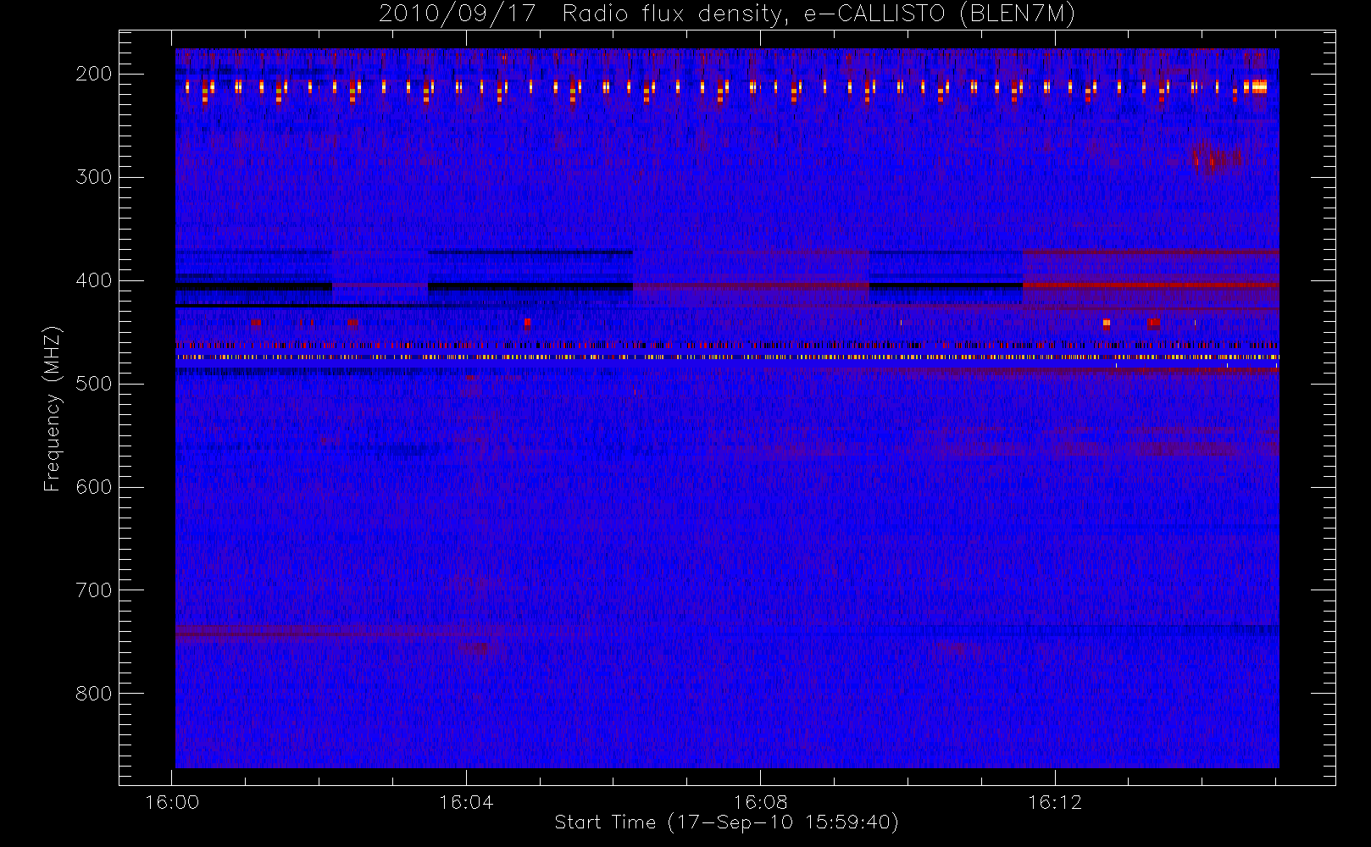Click the 16:00 time tick label
Image resolution: width=1371 pixels, height=847 pixels.
pyautogui.click(x=172, y=802)
